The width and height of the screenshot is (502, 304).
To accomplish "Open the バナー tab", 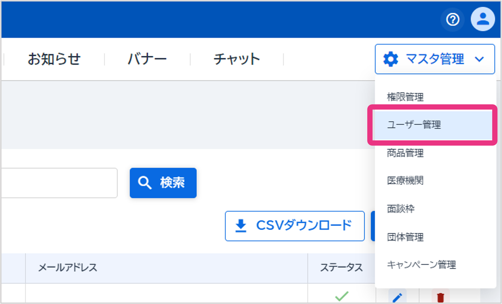I will click(147, 59).
